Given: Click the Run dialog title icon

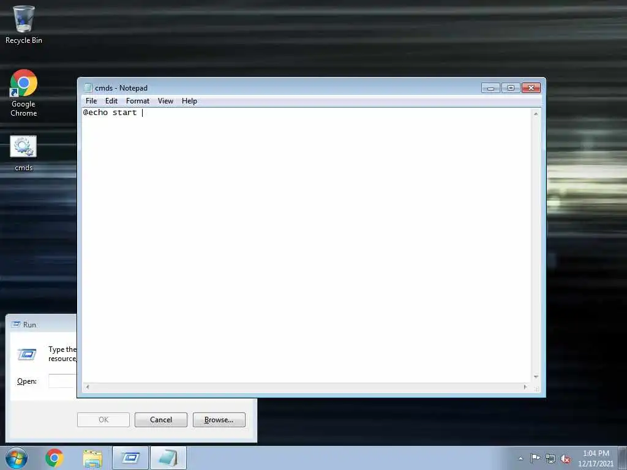Looking at the screenshot, I should click(x=15, y=324).
